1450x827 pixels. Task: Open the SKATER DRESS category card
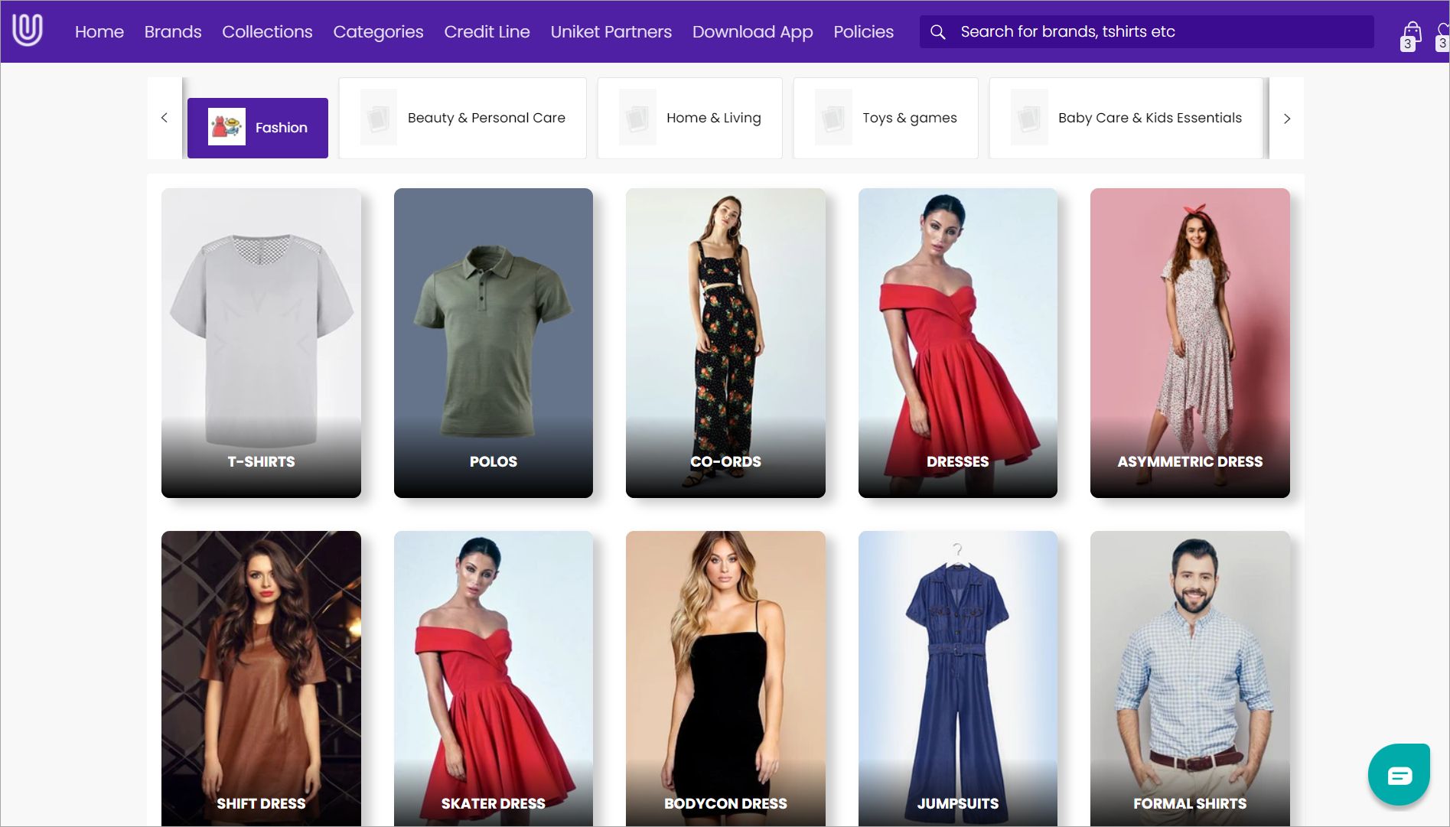tap(494, 679)
